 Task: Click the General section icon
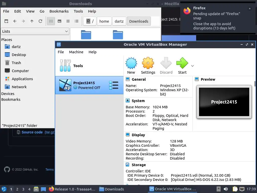pos(128,79)
